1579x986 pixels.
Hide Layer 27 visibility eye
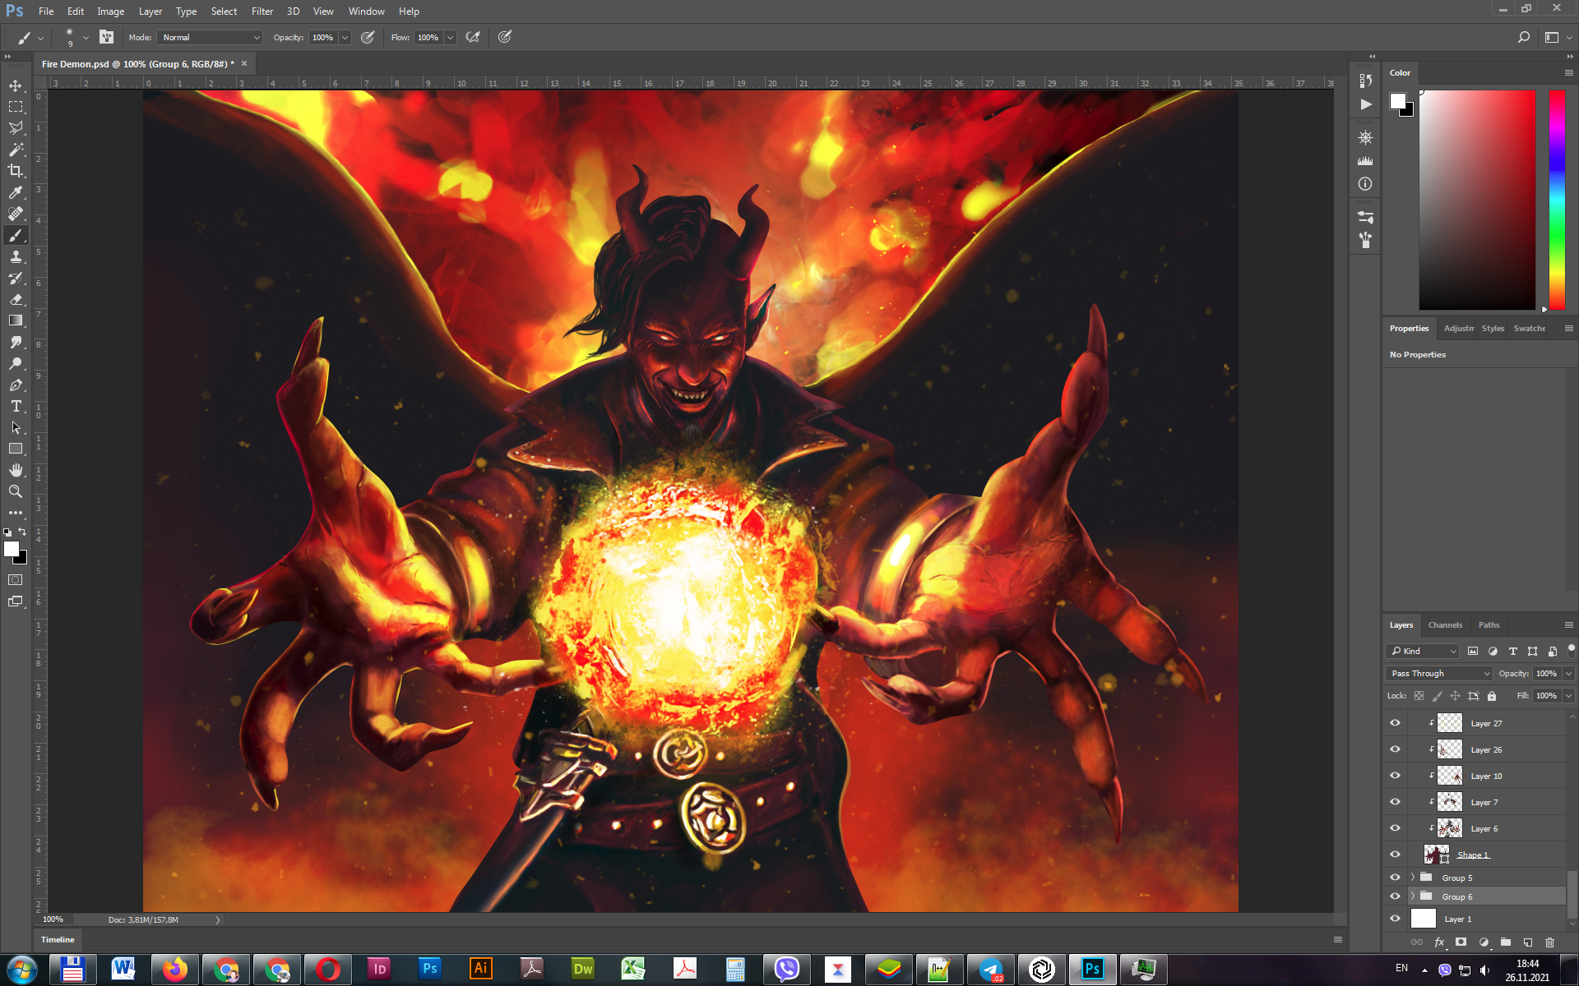tap(1395, 723)
